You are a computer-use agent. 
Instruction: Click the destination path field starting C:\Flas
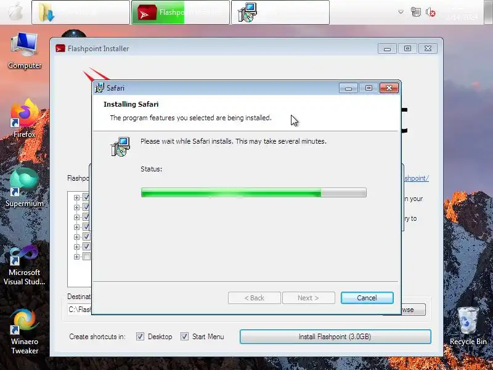coord(79,310)
